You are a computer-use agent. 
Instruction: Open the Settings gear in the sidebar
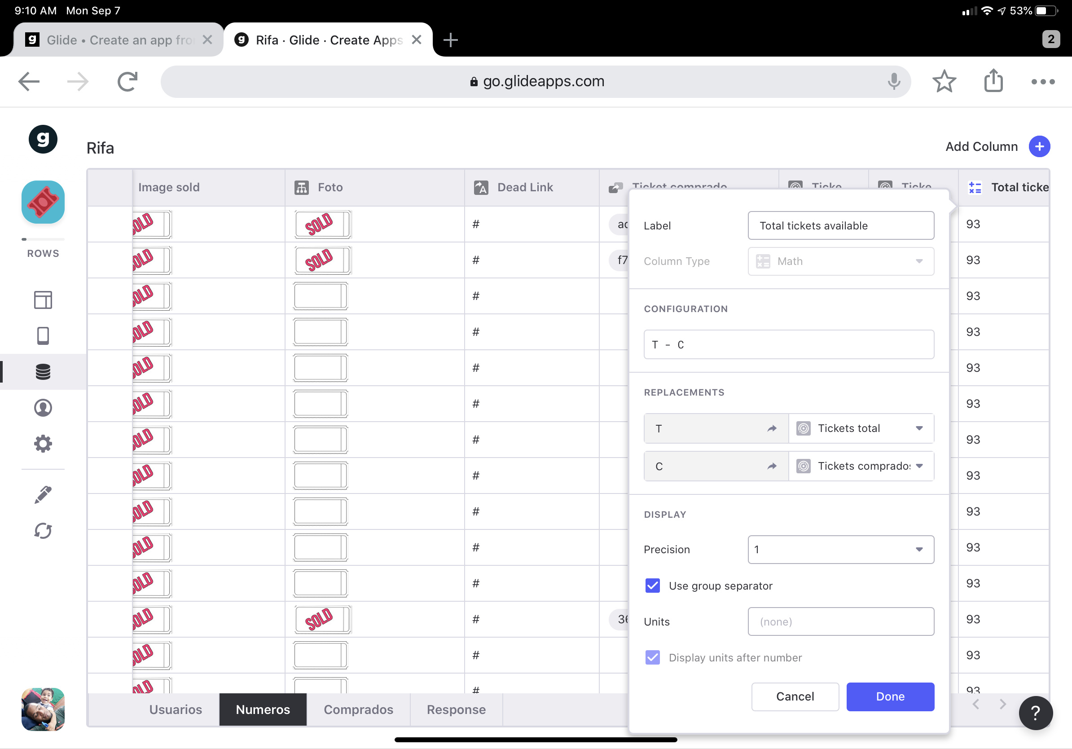43,444
